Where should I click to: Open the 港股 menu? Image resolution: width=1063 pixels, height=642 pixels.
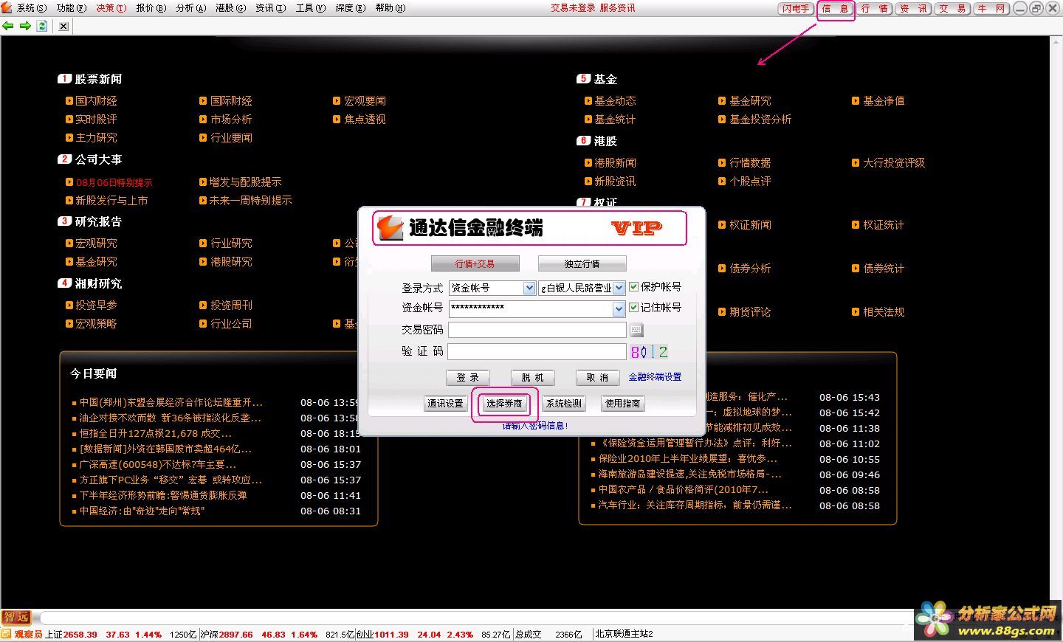(x=230, y=8)
